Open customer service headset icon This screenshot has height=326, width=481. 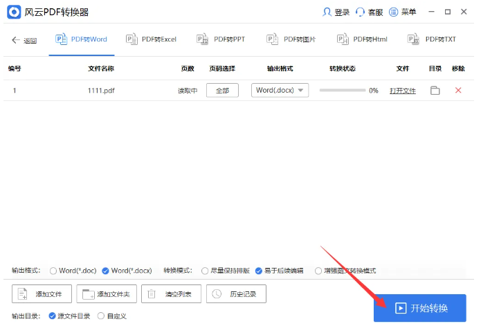click(360, 12)
